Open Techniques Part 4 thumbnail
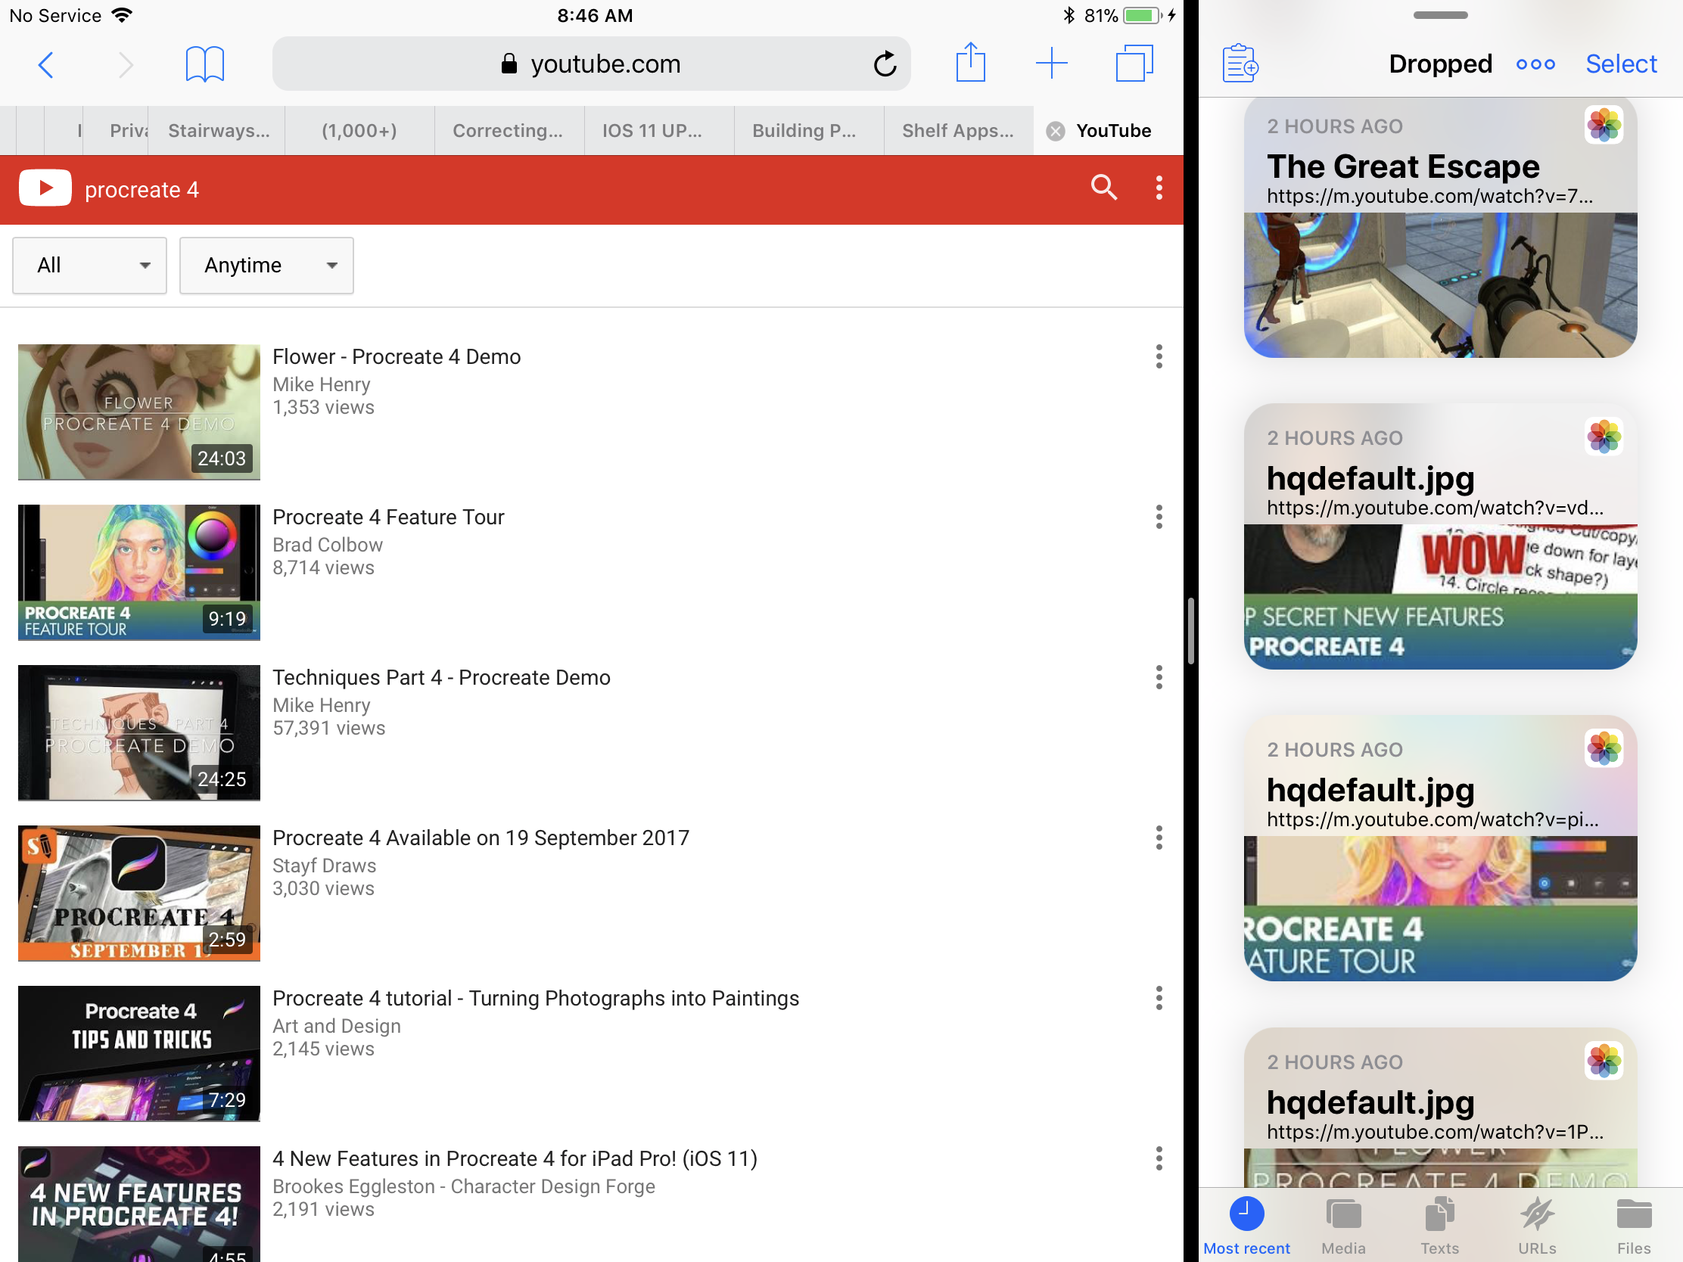Viewport: 1683px width, 1262px height. 139,732
